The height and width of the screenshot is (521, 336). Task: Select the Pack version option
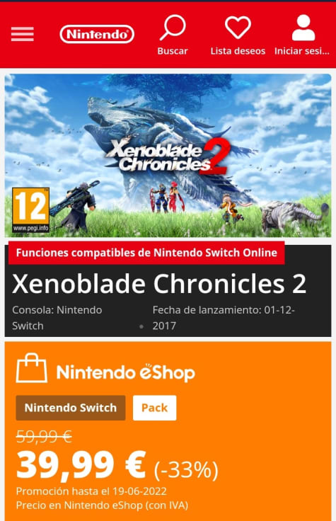click(x=154, y=408)
